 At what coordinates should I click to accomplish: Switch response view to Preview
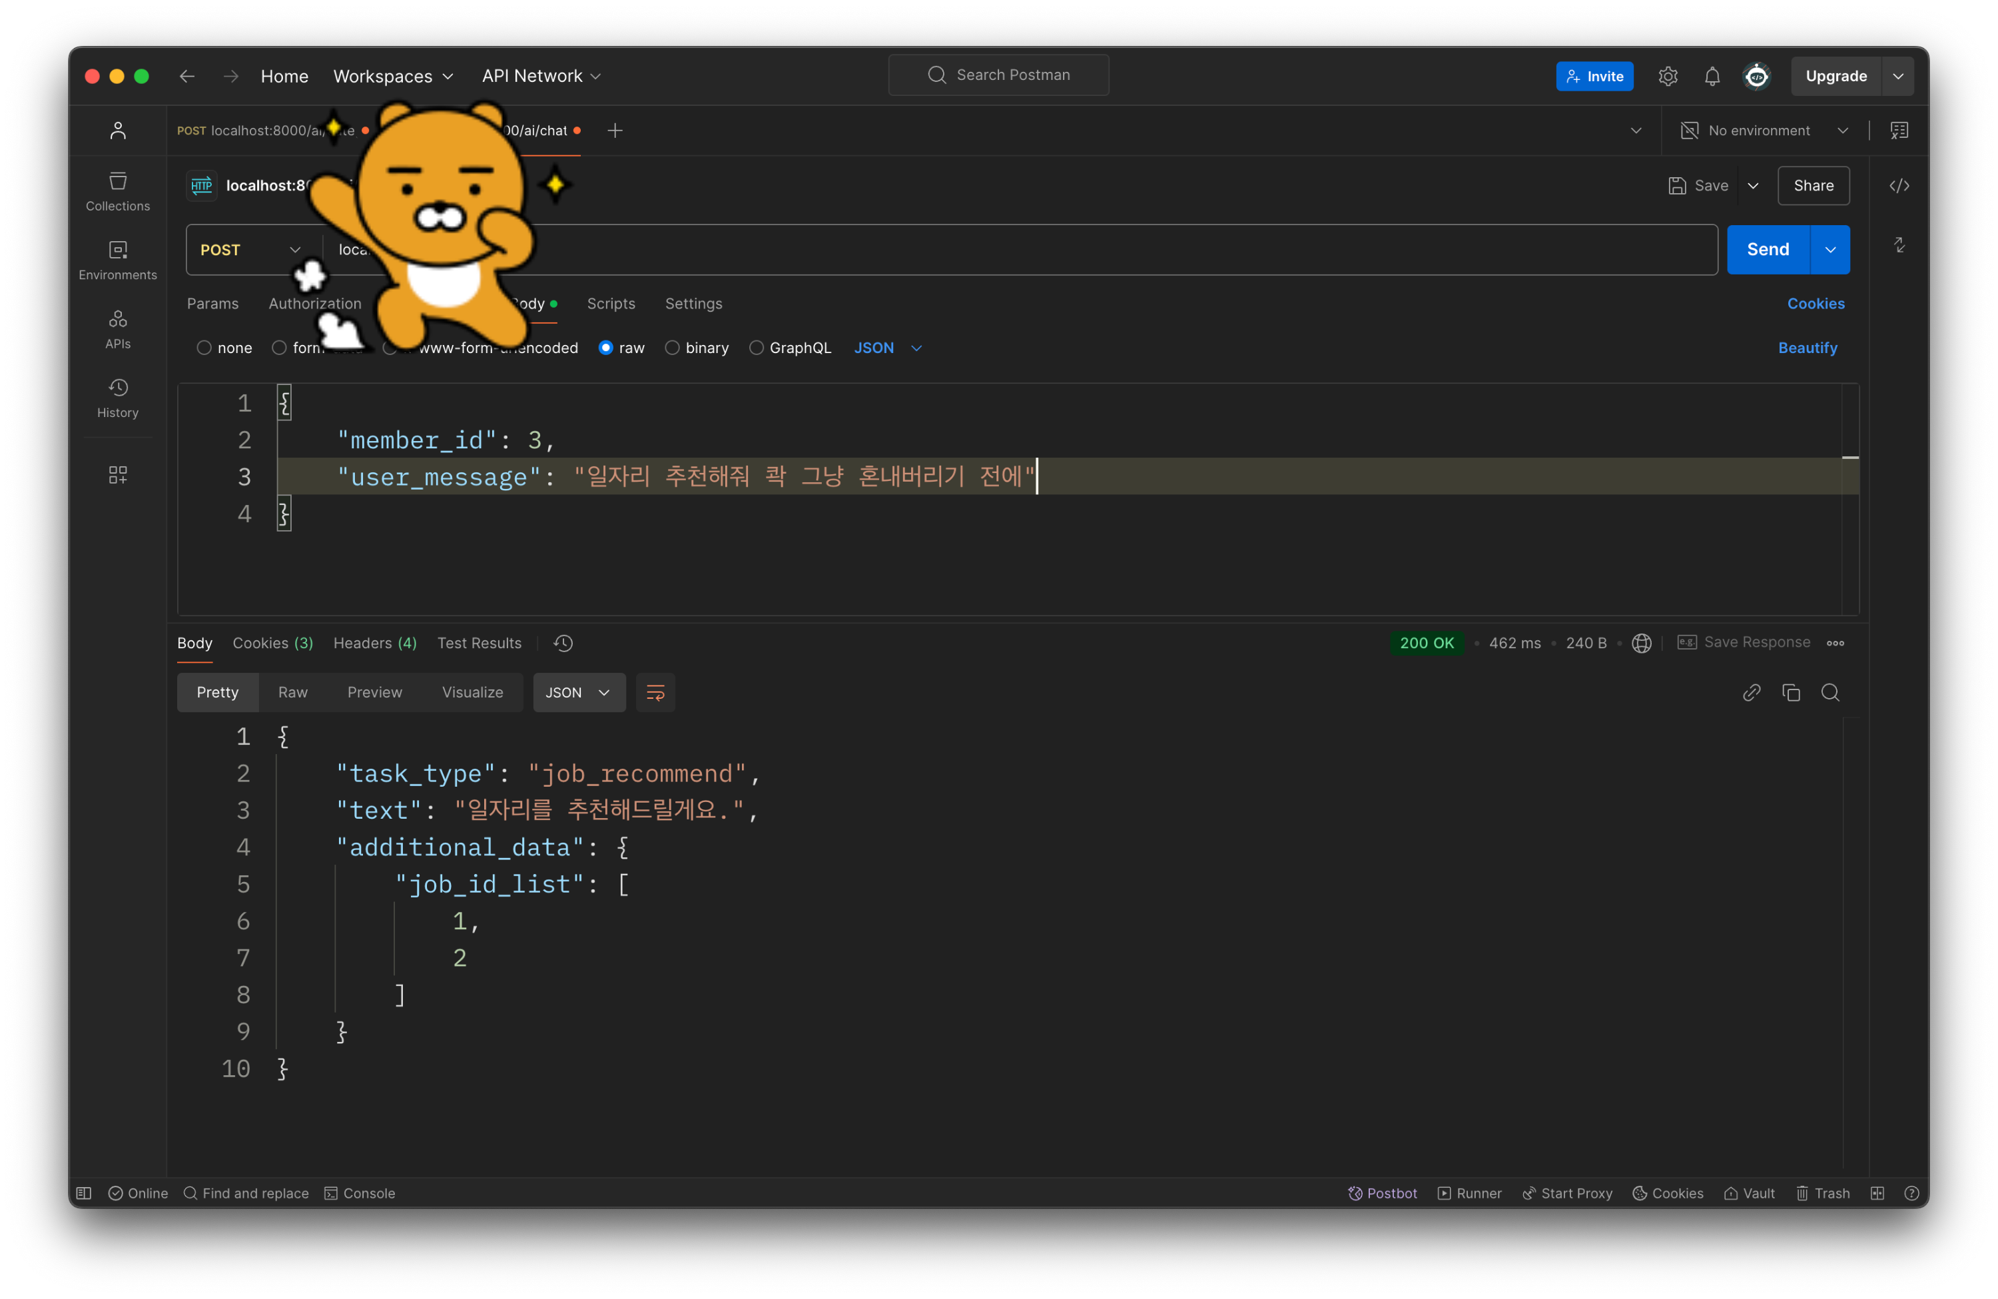(374, 693)
